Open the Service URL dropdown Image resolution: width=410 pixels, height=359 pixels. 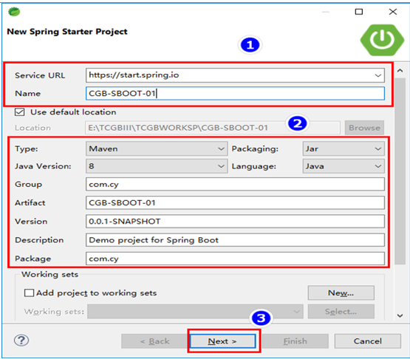click(x=377, y=75)
